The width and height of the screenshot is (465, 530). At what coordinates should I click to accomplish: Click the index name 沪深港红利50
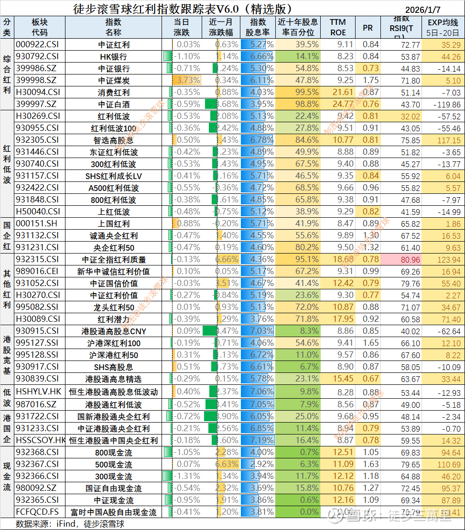(x=113, y=355)
